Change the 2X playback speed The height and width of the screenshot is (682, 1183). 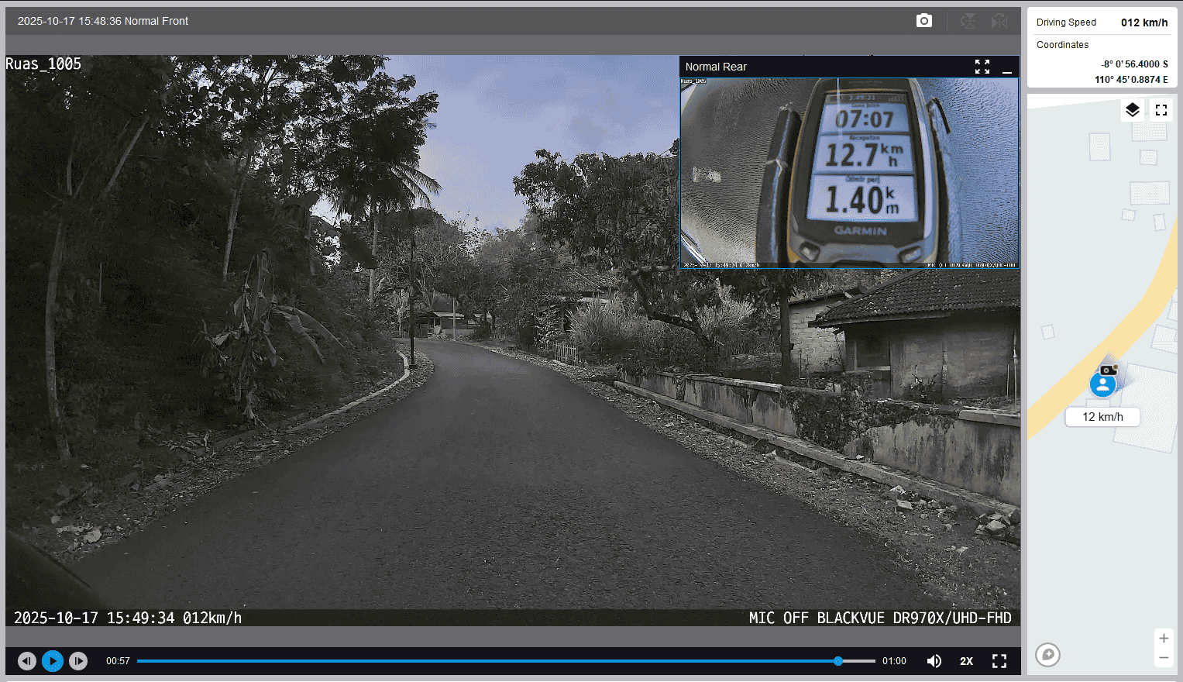966,661
